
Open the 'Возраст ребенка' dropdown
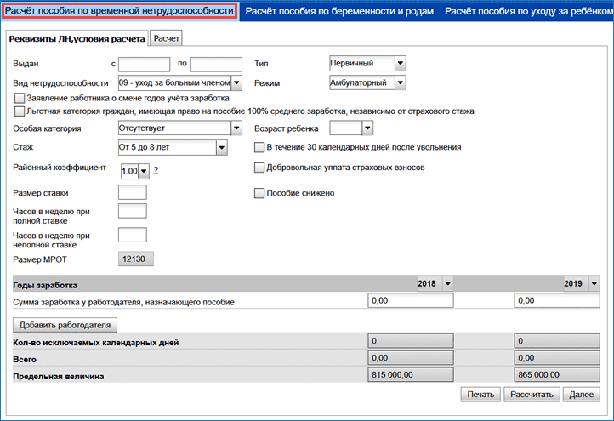click(367, 128)
